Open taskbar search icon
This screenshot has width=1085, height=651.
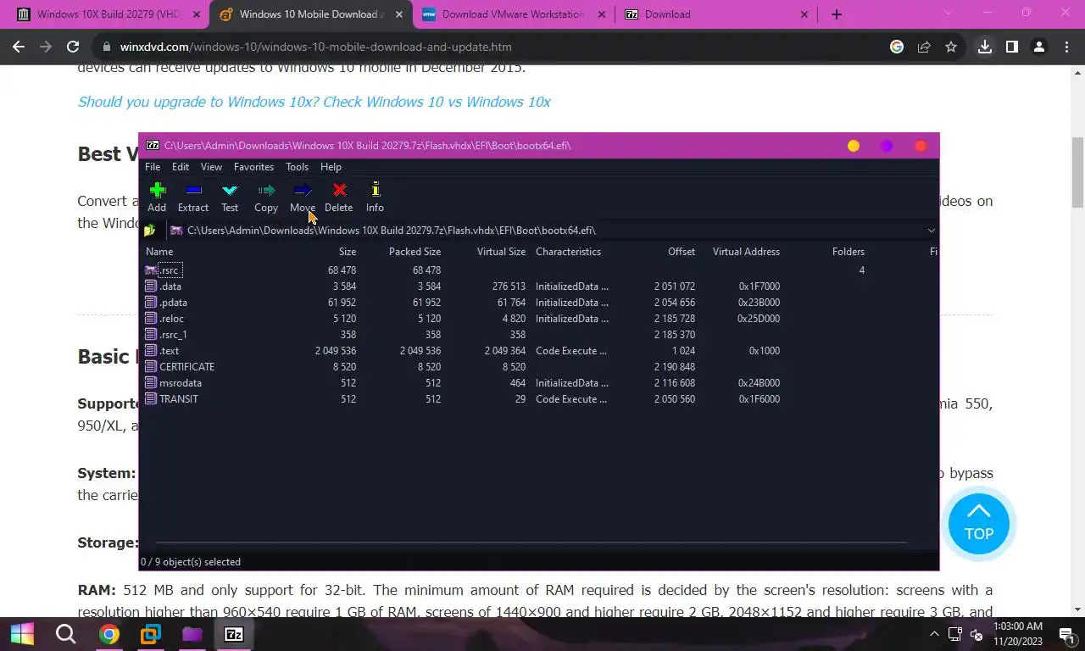pos(65,634)
